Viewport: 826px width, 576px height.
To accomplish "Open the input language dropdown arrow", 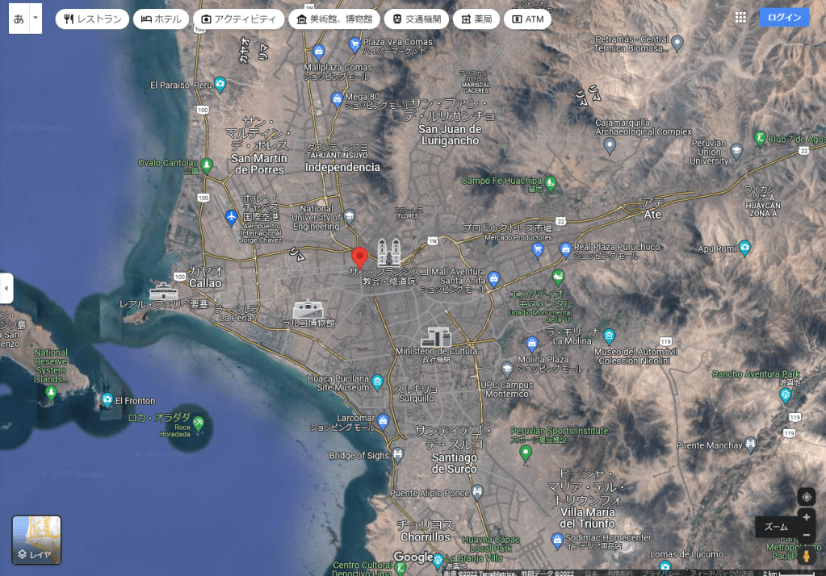I will tap(35, 19).
